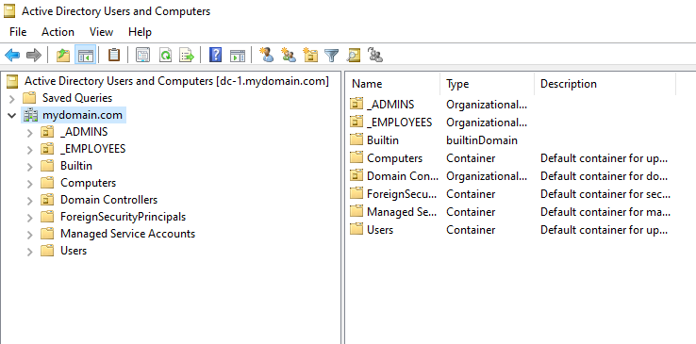Click the Back arrow toolbar icon

12,56
